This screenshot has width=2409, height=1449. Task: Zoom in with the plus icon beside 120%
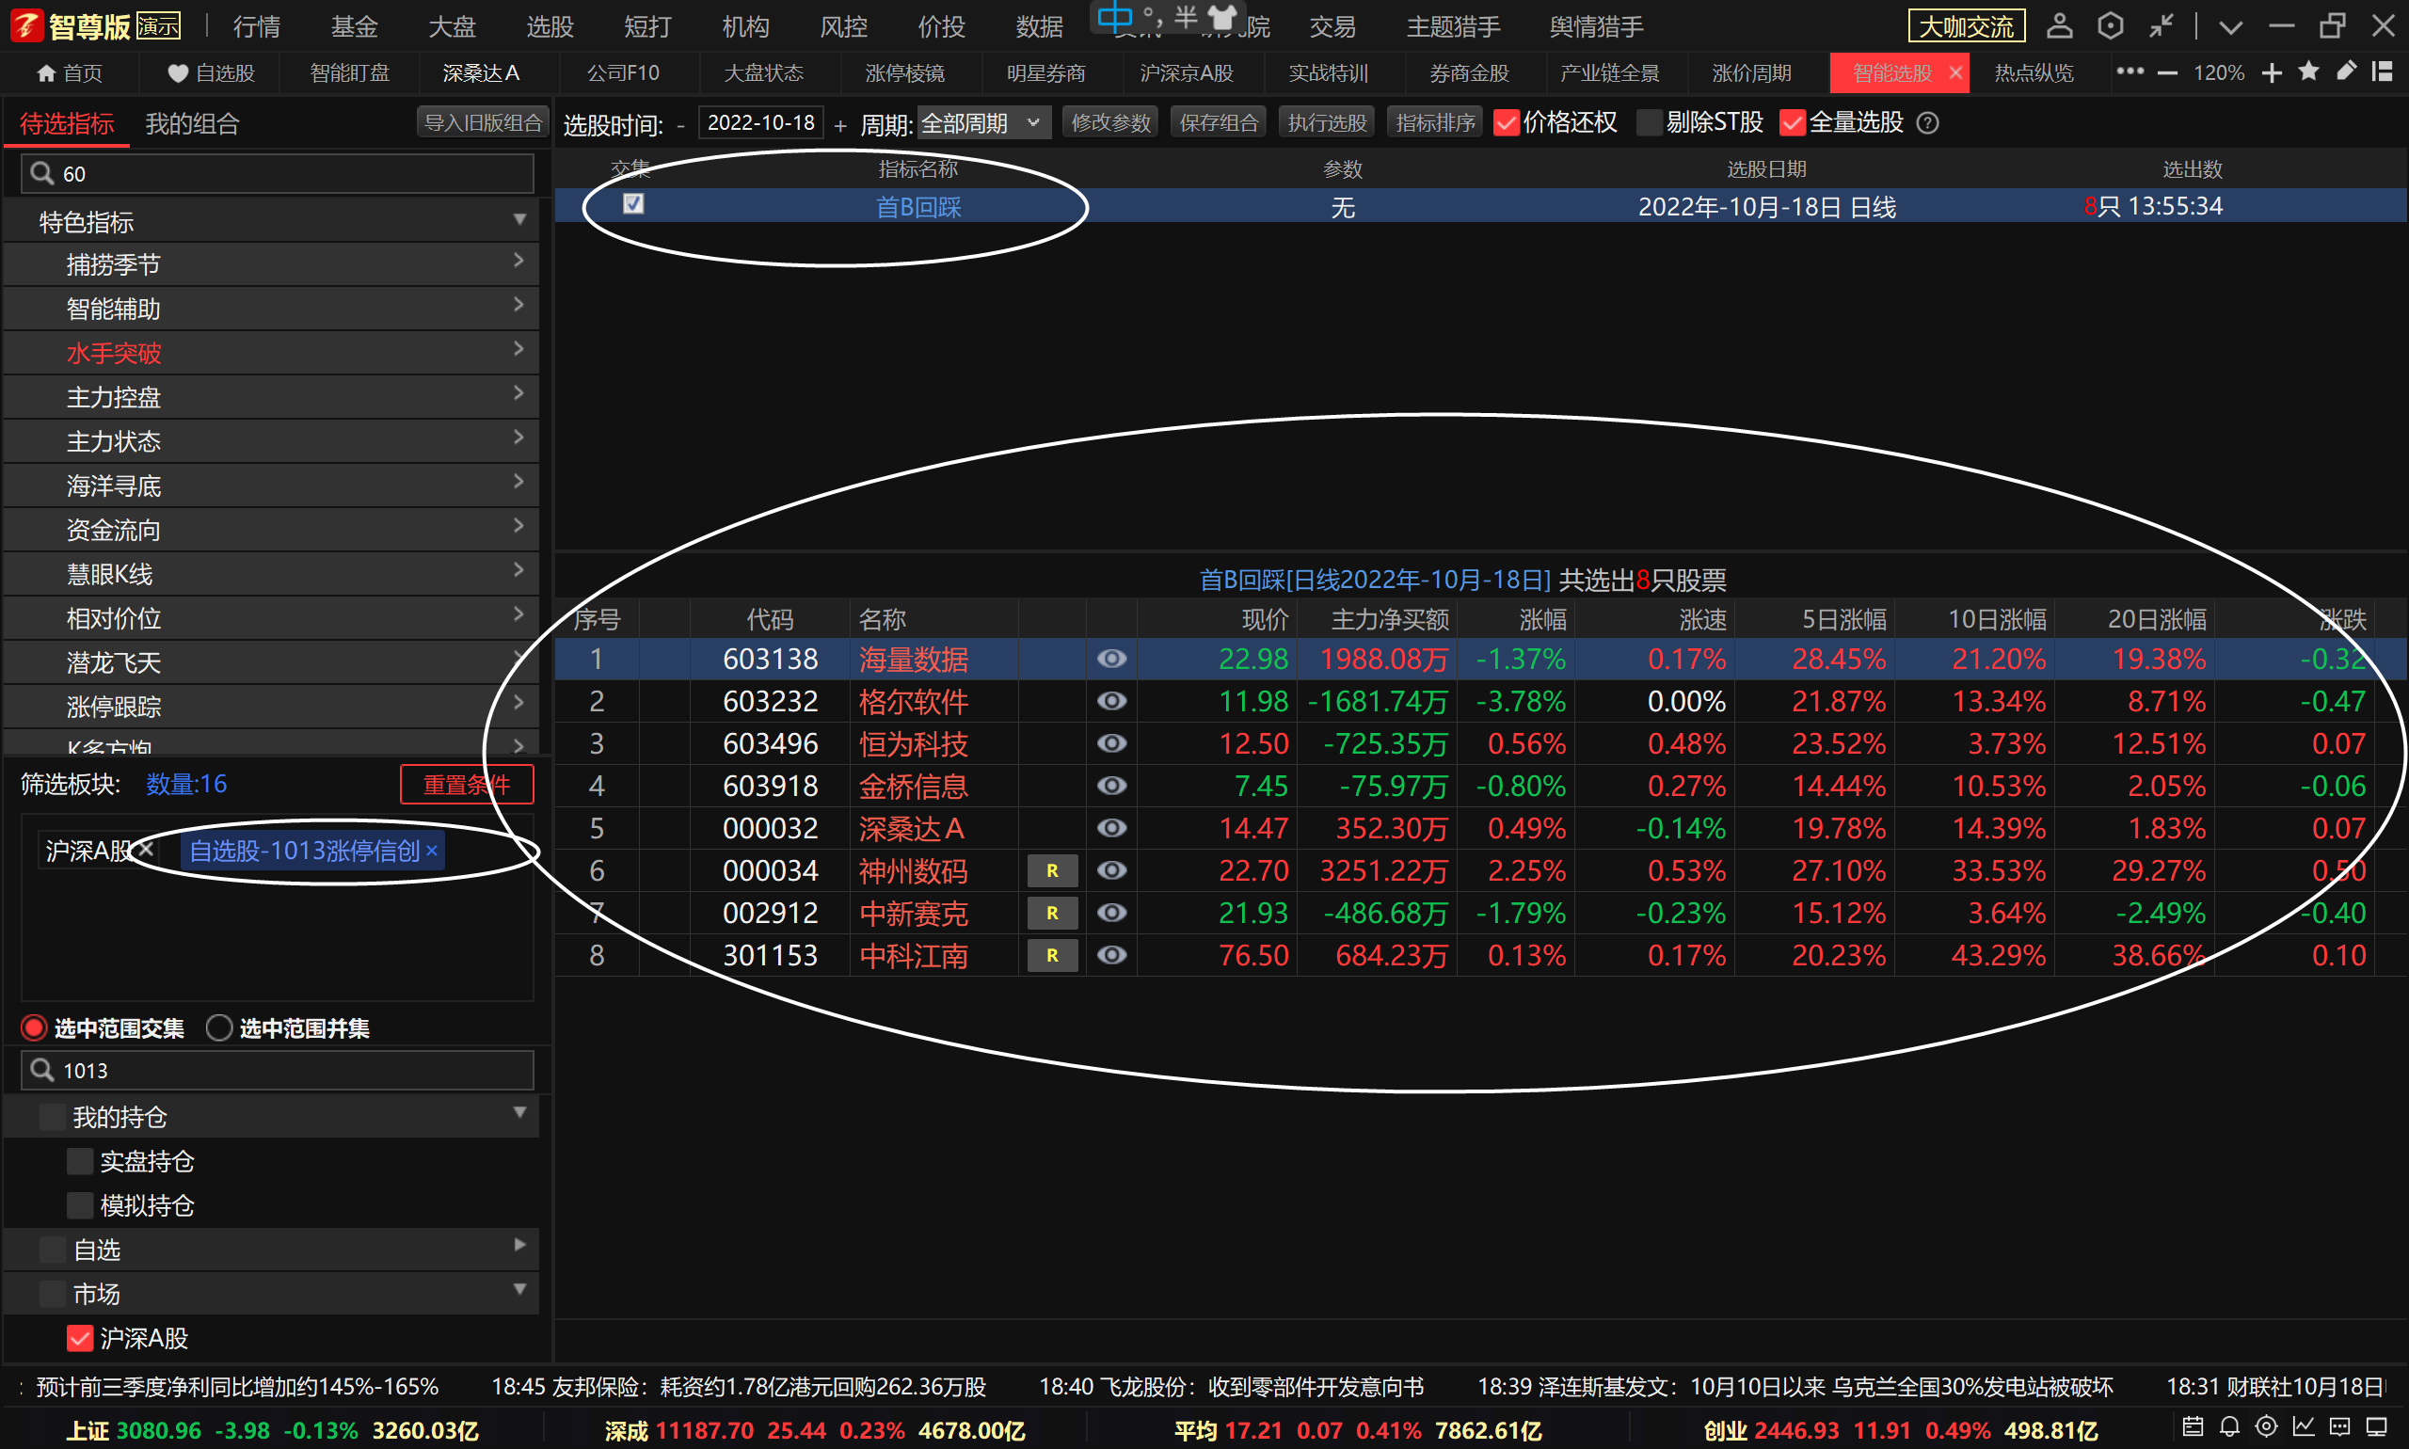2273,73
